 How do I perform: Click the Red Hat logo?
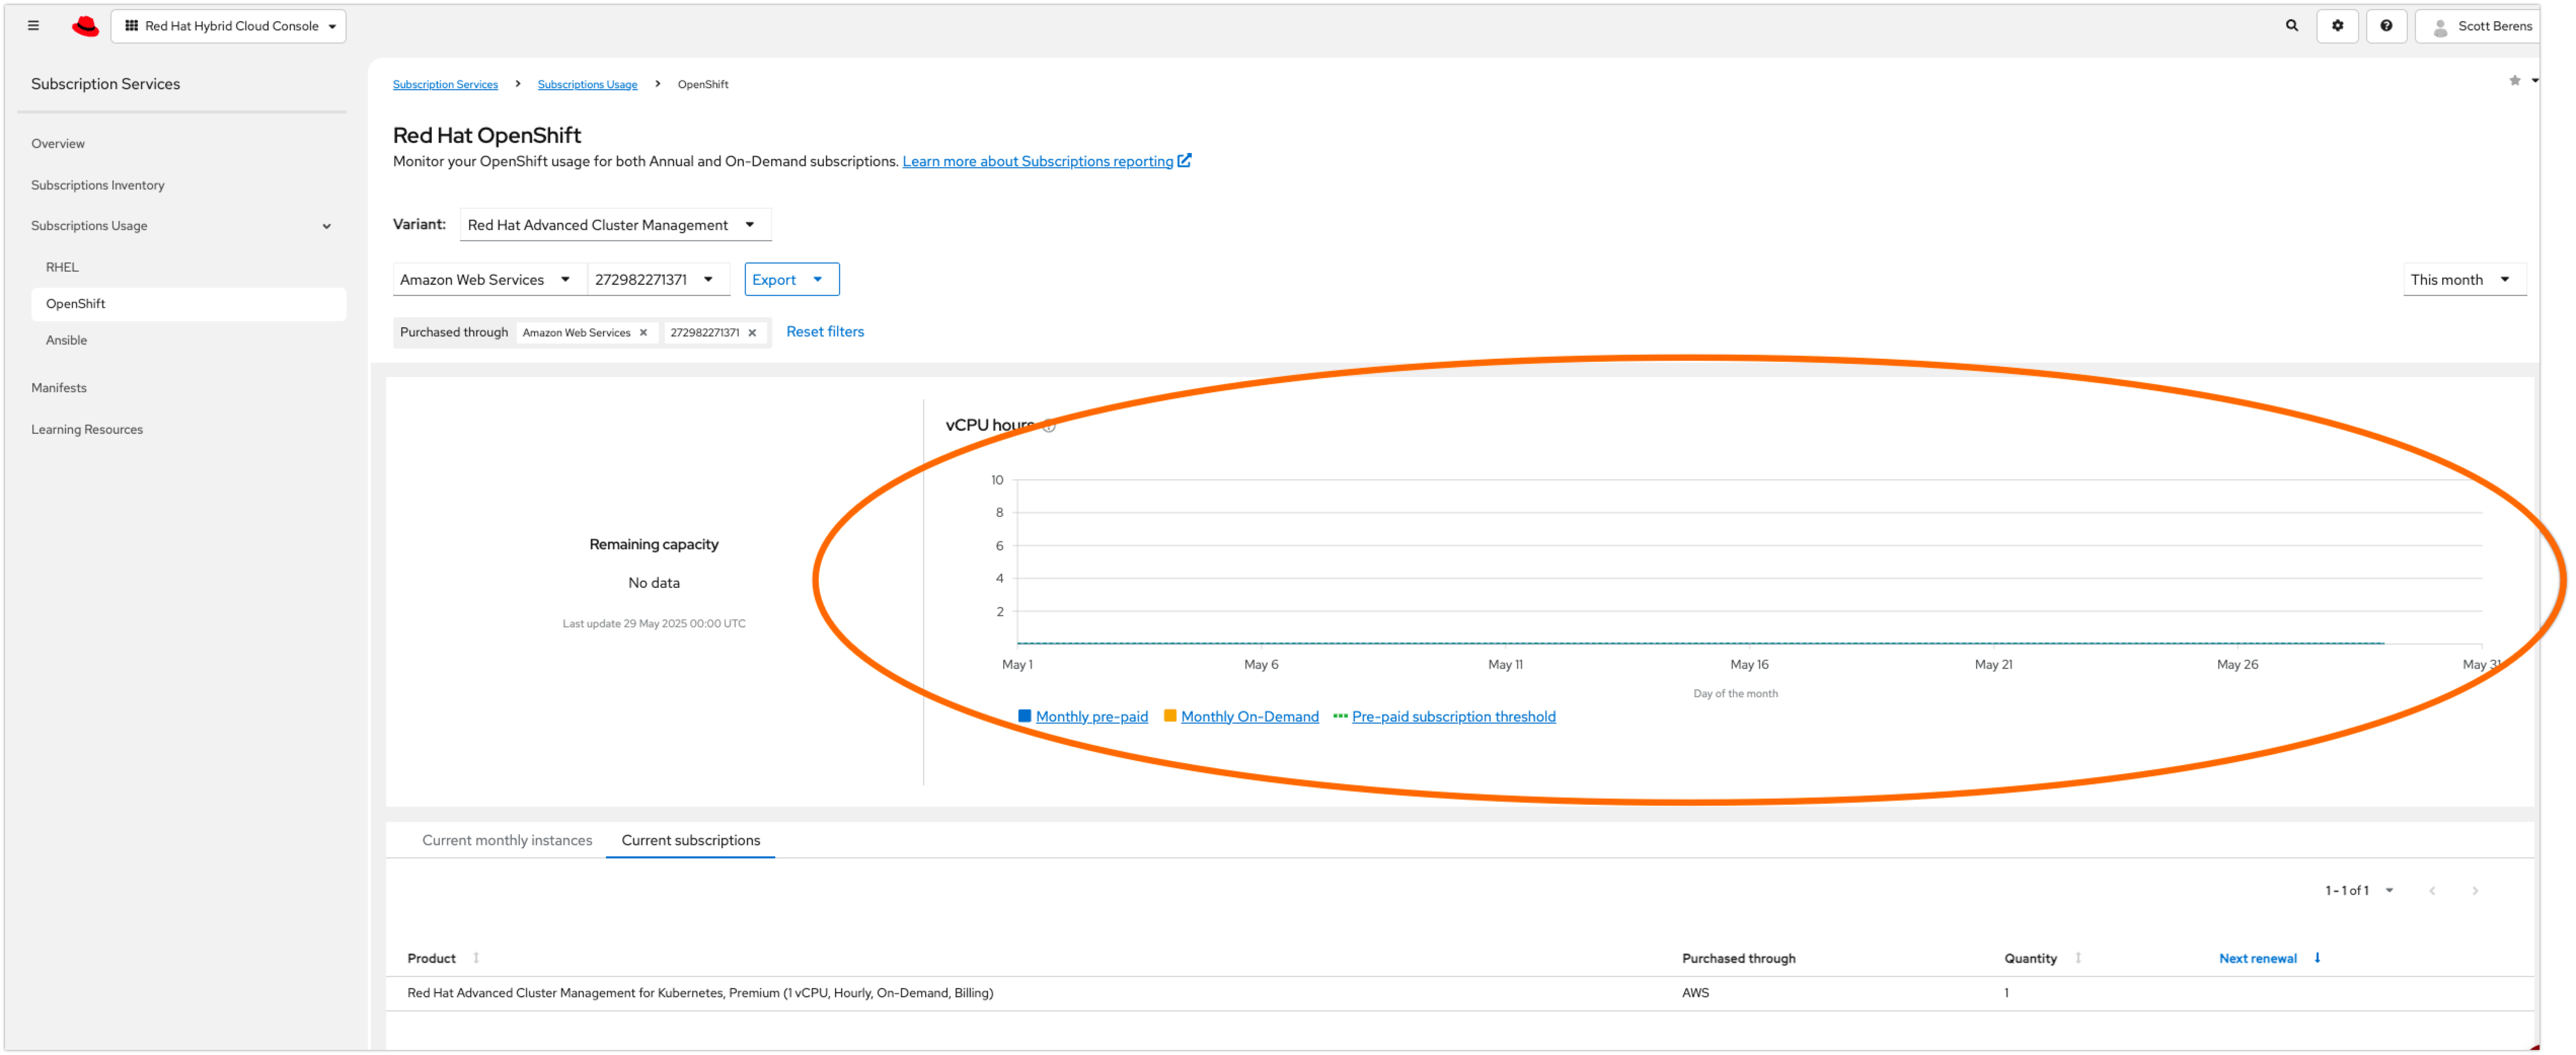tap(85, 26)
